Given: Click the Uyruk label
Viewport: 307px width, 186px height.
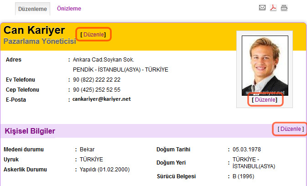Looking at the screenshot, I should [11, 160].
